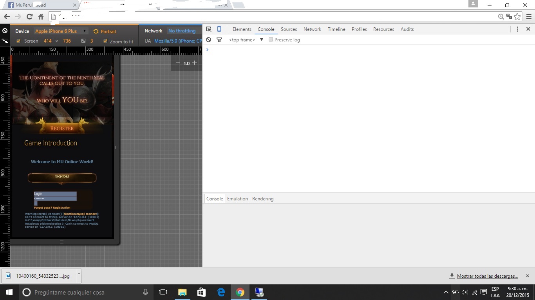Open the Rendering drawer tab

263,199
